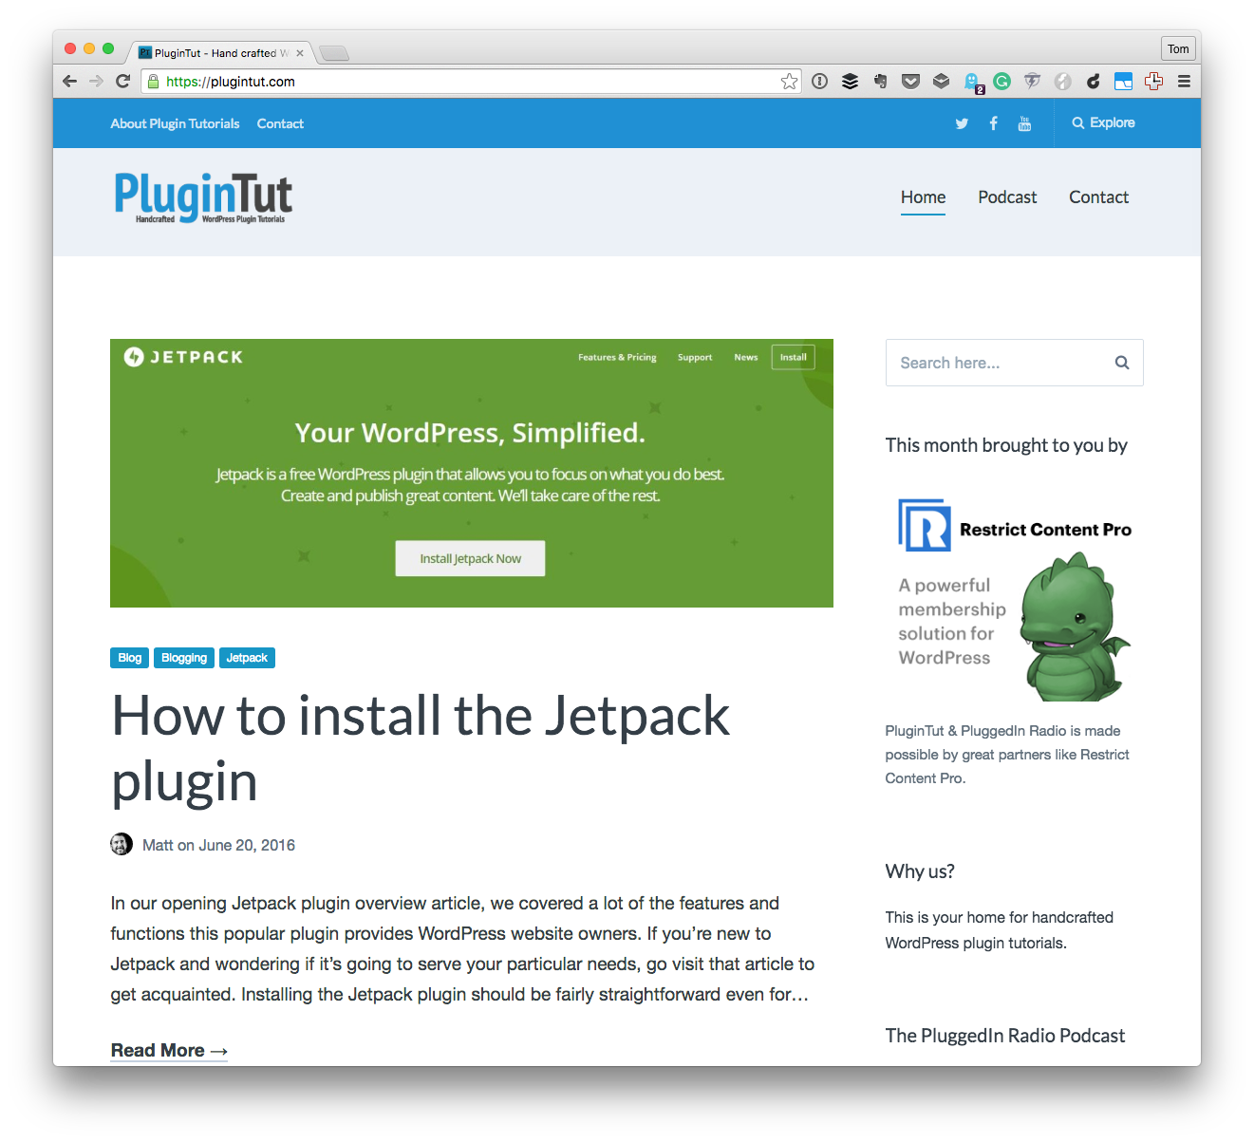This screenshot has width=1254, height=1142.
Task: Click the Facebook icon in blue top bar
Action: click(x=993, y=122)
